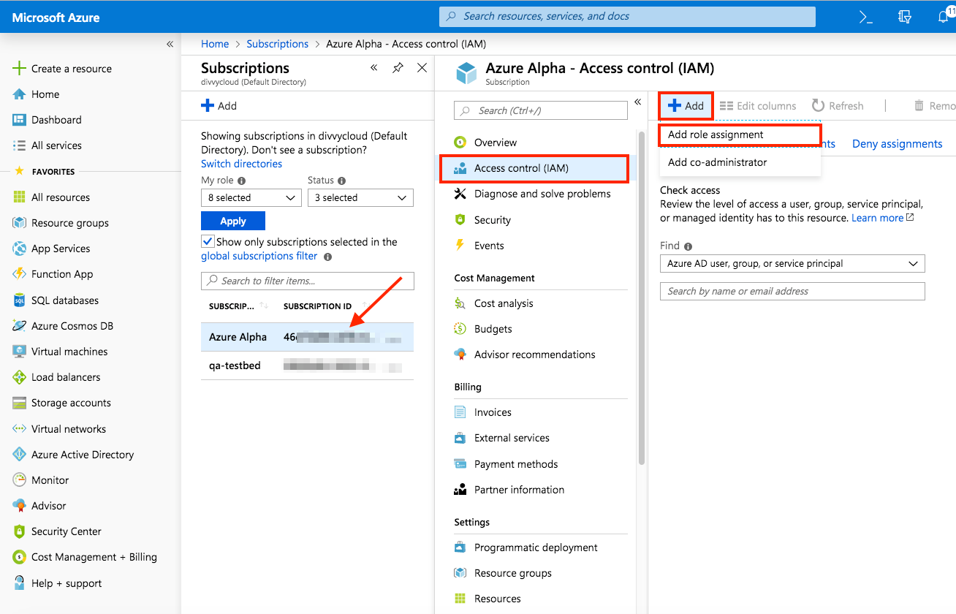Viewport: 956px width, 614px height.
Task: Open notifications bell icon
Action: point(944,17)
